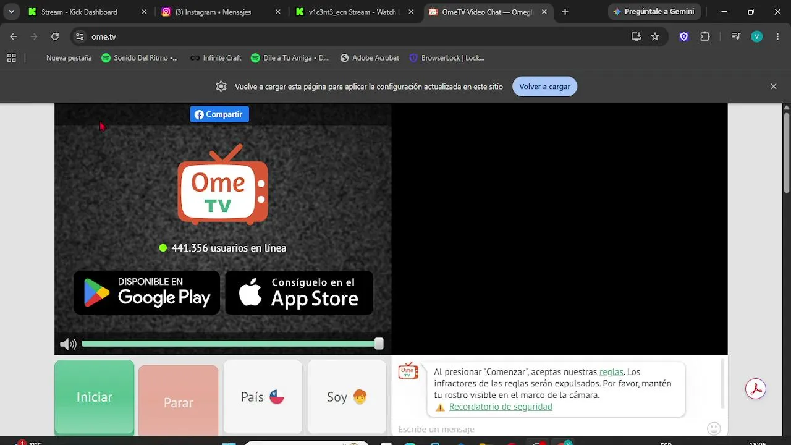Click the OmeTV television logo
This screenshot has height=445, width=791.
tap(222, 184)
